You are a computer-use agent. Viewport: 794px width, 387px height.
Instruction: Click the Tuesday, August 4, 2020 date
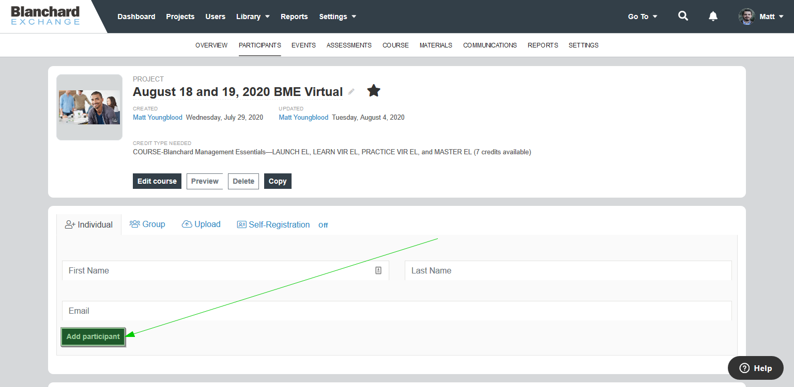tap(368, 117)
